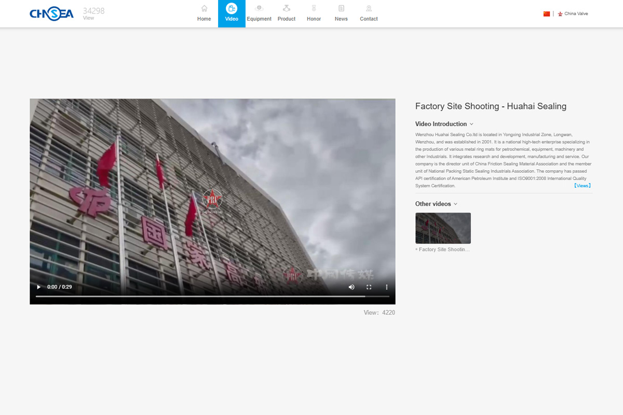Viewport: 623px width, 415px height.
Task: Select the Equipment nav icon
Action: coord(259,8)
